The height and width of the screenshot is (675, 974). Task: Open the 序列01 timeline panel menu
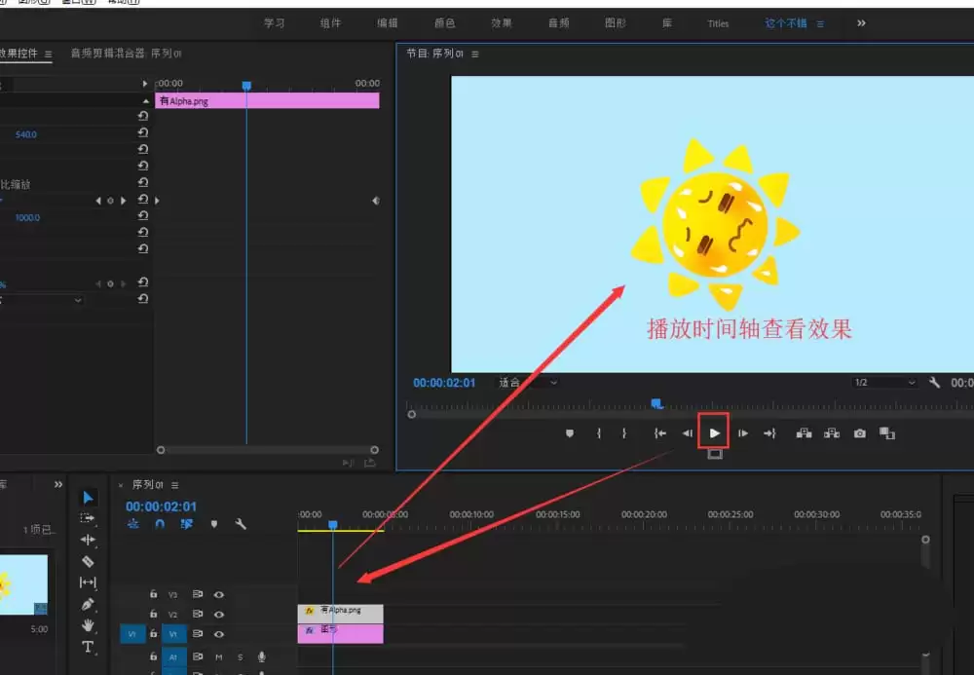[x=174, y=484]
